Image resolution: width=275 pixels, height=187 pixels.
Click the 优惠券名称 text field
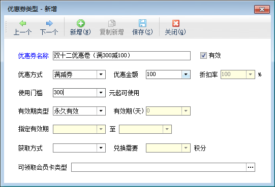point(121,56)
